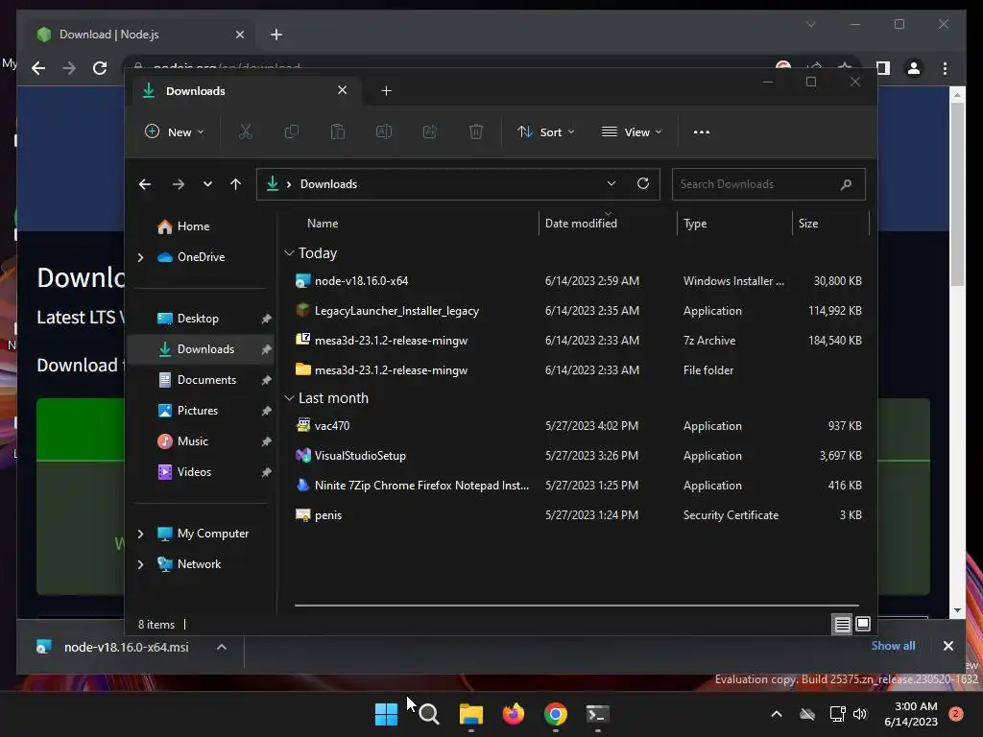983x737 pixels.
Task: Click the search magnifier in Search Downloads
Action: click(x=846, y=184)
